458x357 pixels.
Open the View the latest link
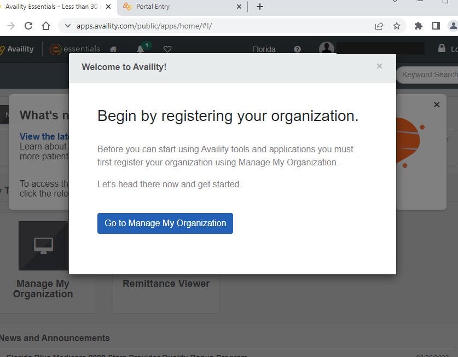44,136
